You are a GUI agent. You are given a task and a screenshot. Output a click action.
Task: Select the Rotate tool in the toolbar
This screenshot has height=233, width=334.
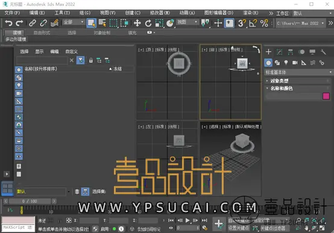[148, 23]
